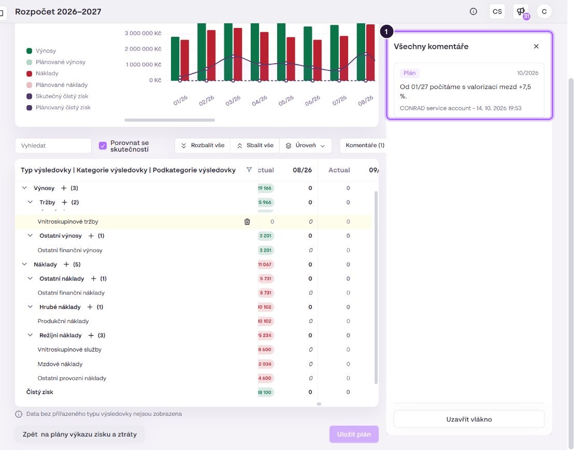Click Rozbalit vše button
The image size is (574, 450).
(x=203, y=146)
